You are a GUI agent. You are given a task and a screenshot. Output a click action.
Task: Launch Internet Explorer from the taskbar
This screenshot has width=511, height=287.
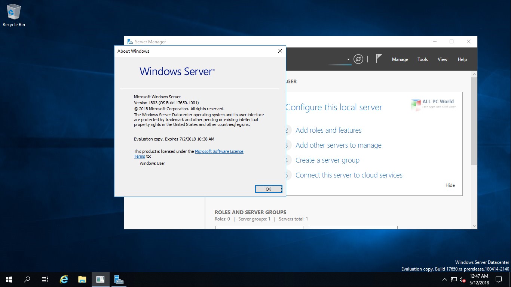[x=64, y=280]
